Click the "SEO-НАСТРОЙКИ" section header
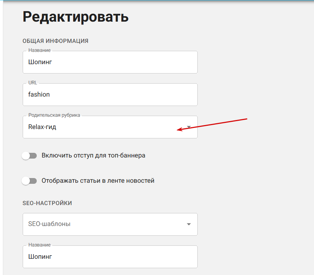Viewport: 314px width, 275px height. click(x=47, y=203)
